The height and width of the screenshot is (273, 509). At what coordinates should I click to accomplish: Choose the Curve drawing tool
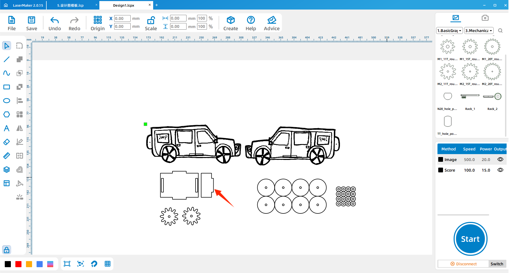point(7,73)
